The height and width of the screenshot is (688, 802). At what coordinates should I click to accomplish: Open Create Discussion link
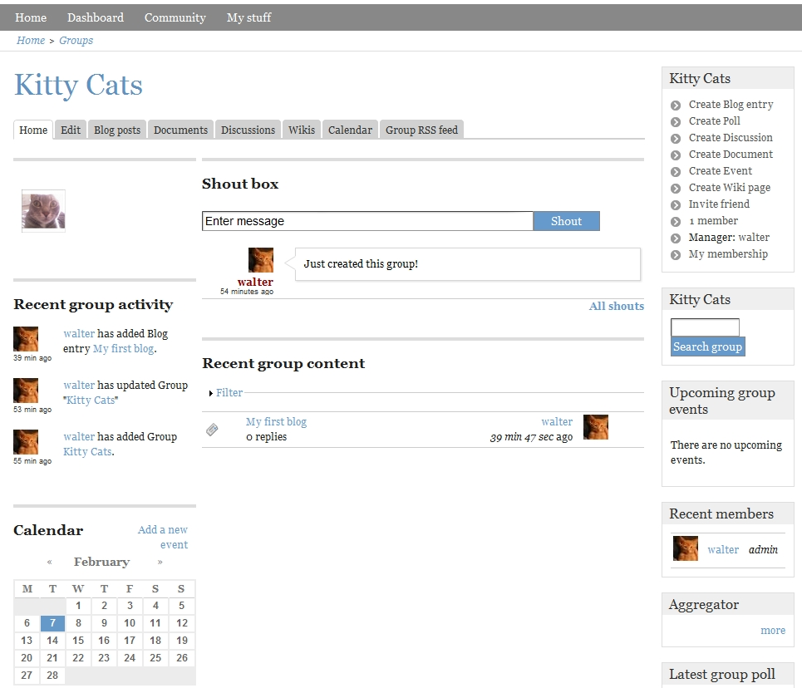pos(731,138)
